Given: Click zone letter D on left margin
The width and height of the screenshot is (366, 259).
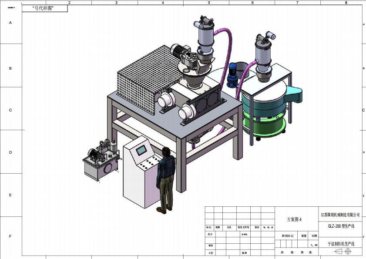Looking at the screenshot, I should click(x=10, y=152).
